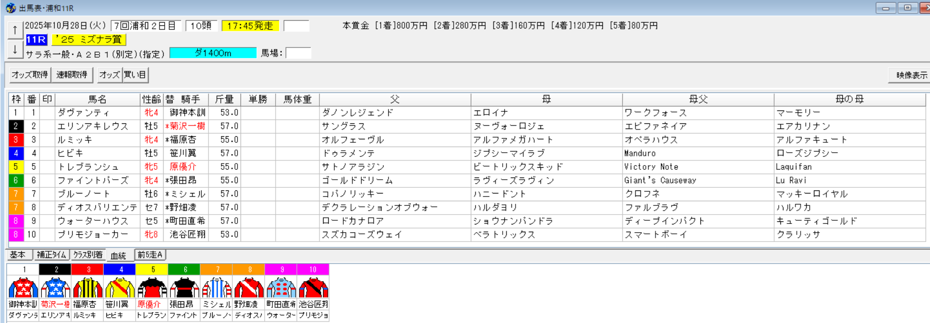Select horse 3 yellow-black striped silk icon
Viewport: 930px width, 323px height.
point(88,288)
